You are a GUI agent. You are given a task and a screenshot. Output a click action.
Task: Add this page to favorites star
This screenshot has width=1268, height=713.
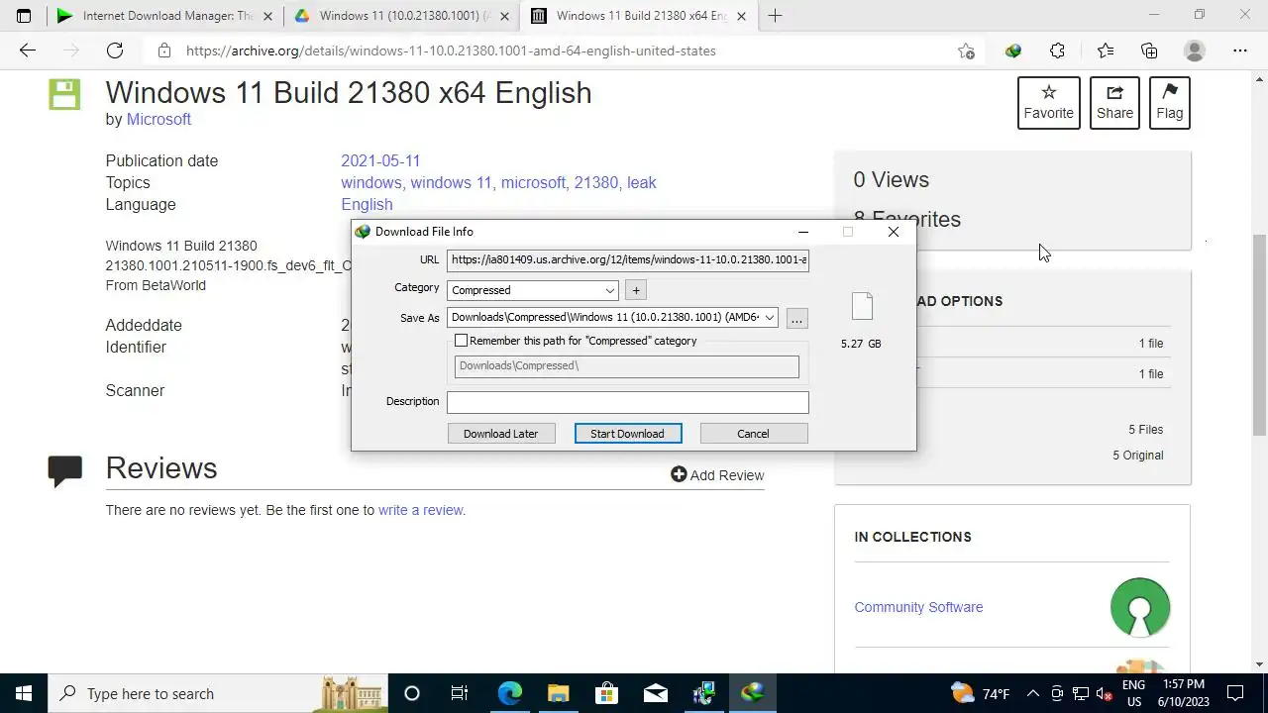coord(966,51)
